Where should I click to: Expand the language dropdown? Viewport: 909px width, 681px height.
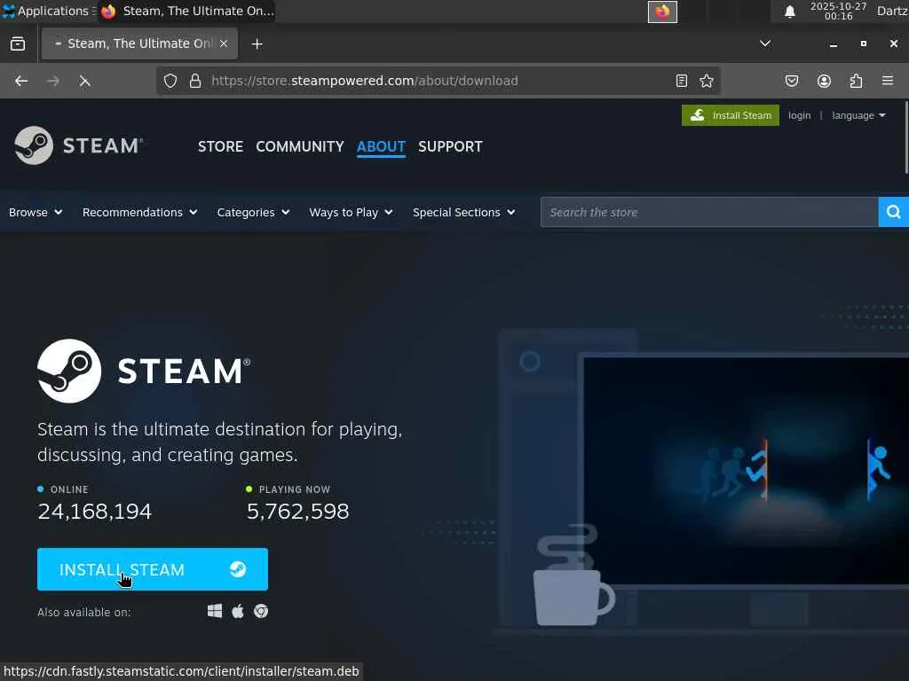click(858, 115)
